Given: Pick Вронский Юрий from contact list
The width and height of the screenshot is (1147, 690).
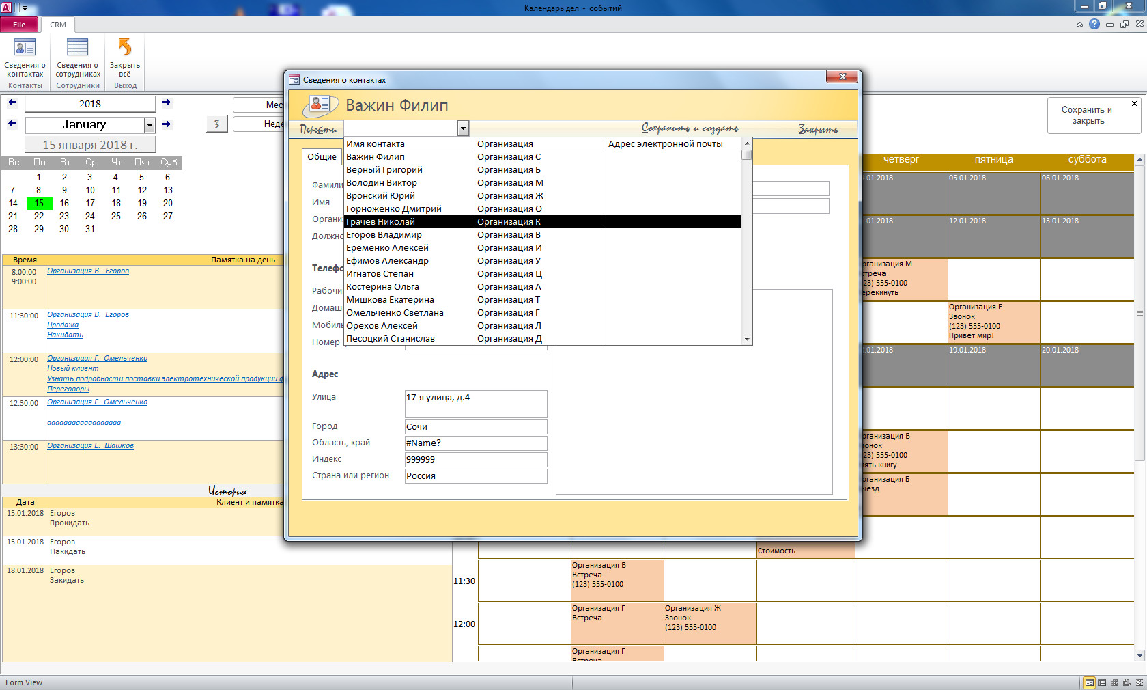Looking at the screenshot, I should pyautogui.click(x=543, y=195).
